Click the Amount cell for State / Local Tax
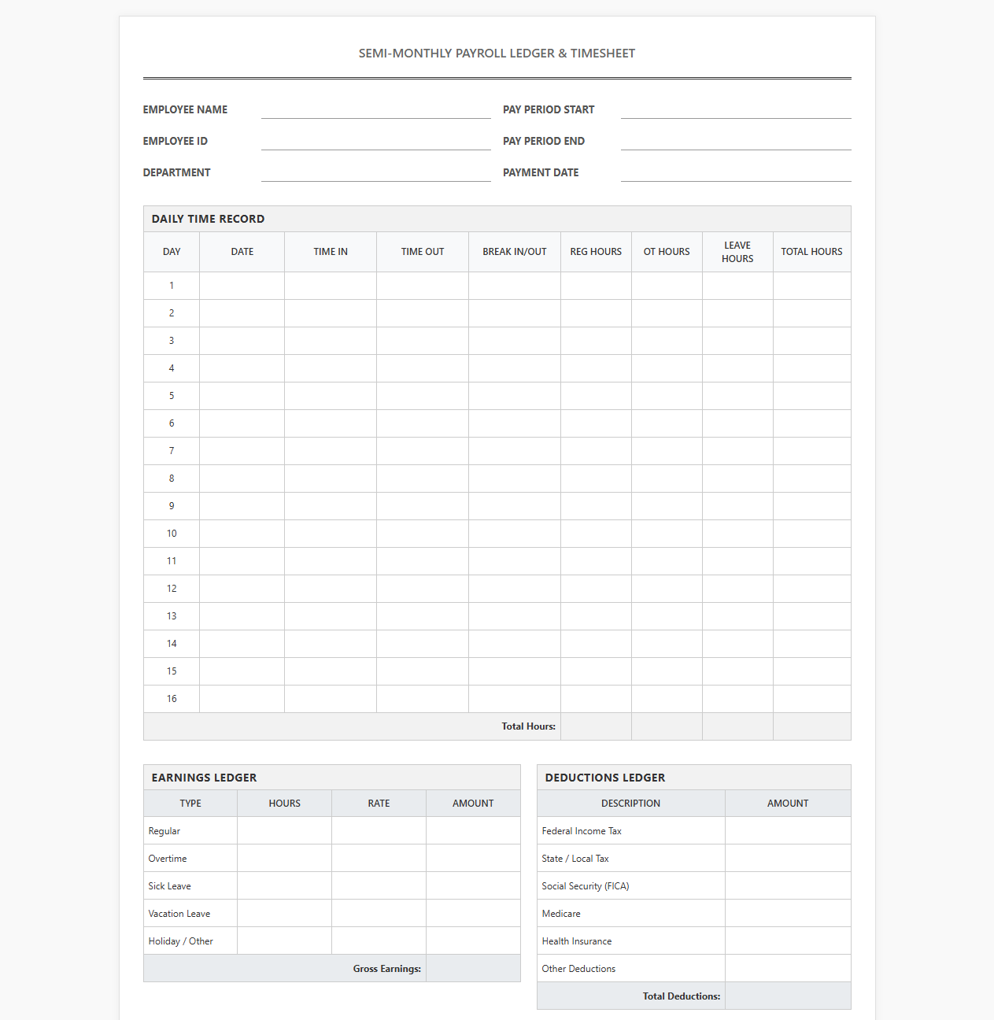The width and height of the screenshot is (994, 1020). coord(788,859)
